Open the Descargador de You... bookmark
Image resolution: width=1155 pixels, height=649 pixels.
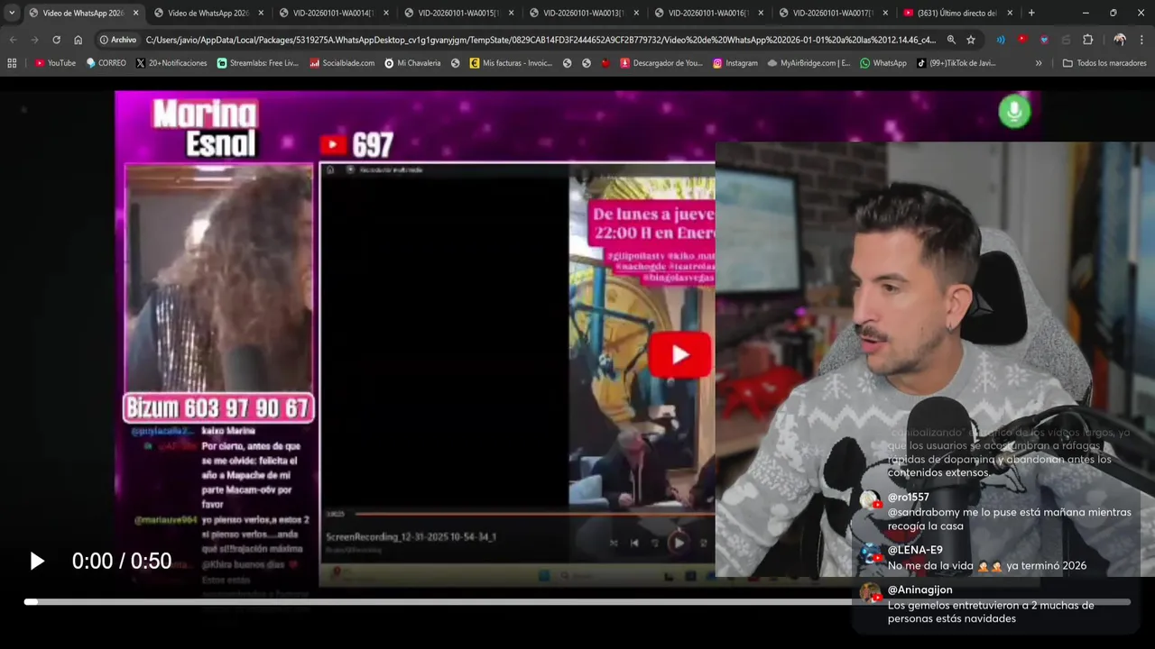click(661, 63)
